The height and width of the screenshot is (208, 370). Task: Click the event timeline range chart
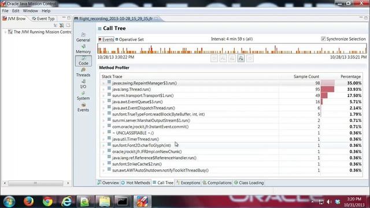tap(232, 49)
